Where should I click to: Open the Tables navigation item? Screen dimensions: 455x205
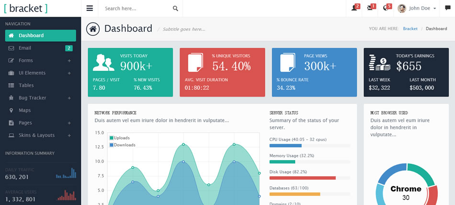41,86
